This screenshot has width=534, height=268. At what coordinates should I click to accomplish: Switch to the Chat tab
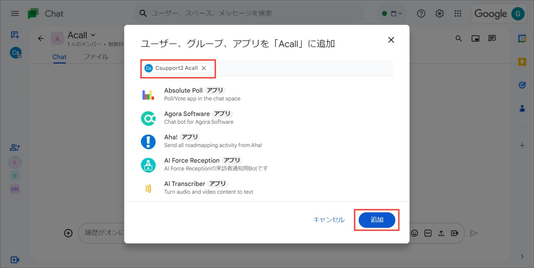59,57
